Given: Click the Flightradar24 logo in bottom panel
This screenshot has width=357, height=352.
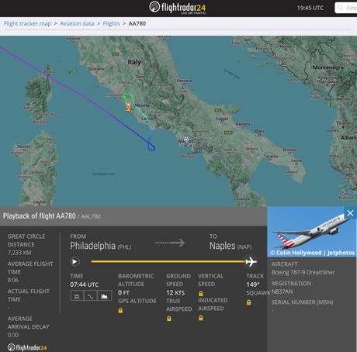Looking at the screenshot, I should coord(27,347).
